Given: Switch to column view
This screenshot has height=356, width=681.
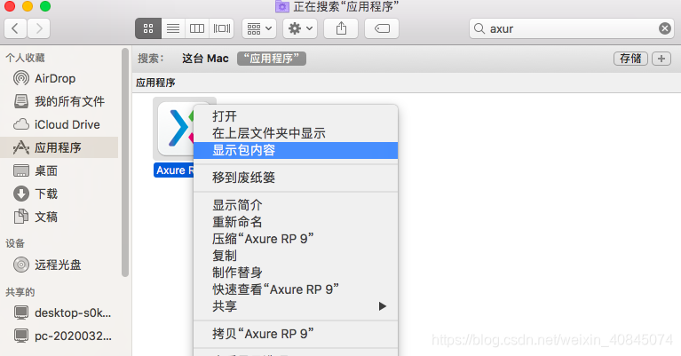Looking at the screenshot, I should [x=197, y=28].
